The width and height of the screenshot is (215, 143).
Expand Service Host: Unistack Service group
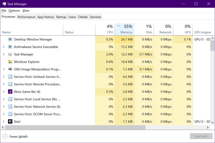(x=4, y=77)
